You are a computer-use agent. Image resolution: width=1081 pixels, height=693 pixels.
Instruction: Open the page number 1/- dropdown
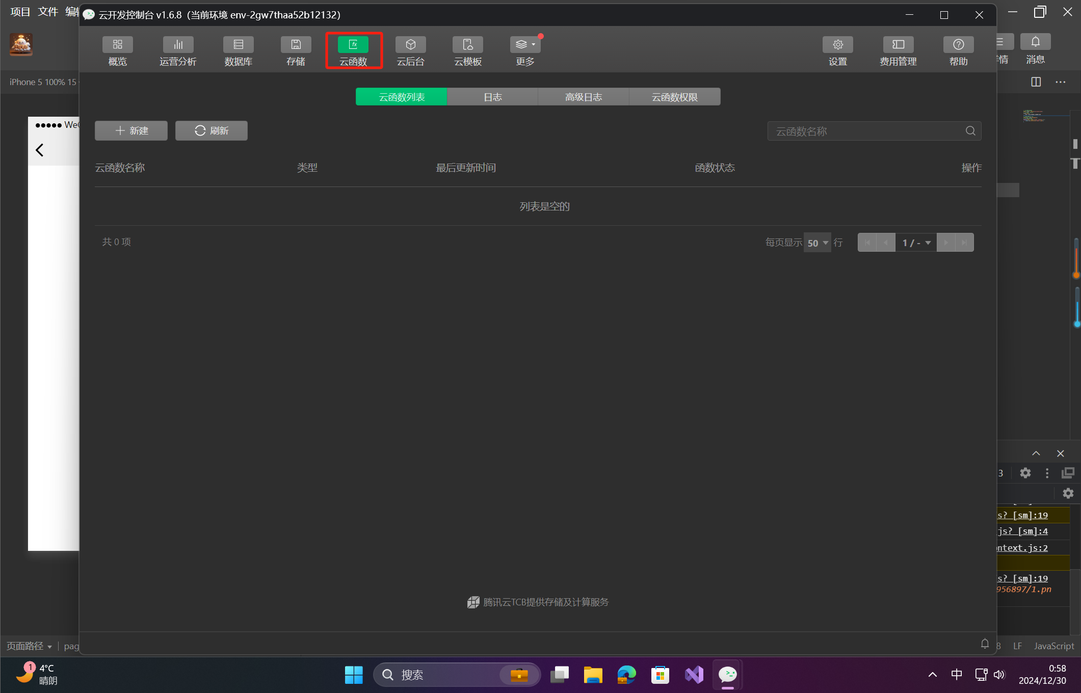(x=916, y=243)
